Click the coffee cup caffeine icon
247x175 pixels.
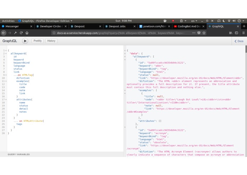pyautogui.click(x=165, y=21)
